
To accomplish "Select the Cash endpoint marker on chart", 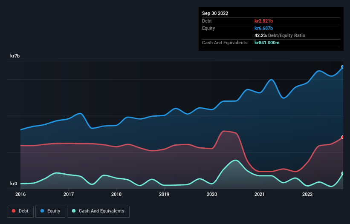I will [x=343, y=173].
